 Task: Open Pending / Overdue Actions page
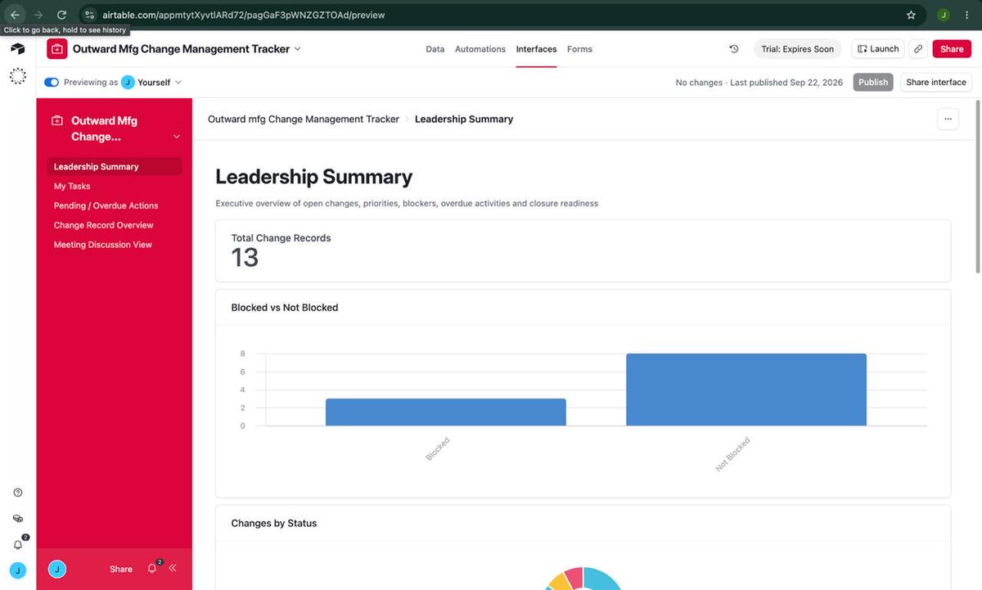pyautogui.click(x=115, y=206)
